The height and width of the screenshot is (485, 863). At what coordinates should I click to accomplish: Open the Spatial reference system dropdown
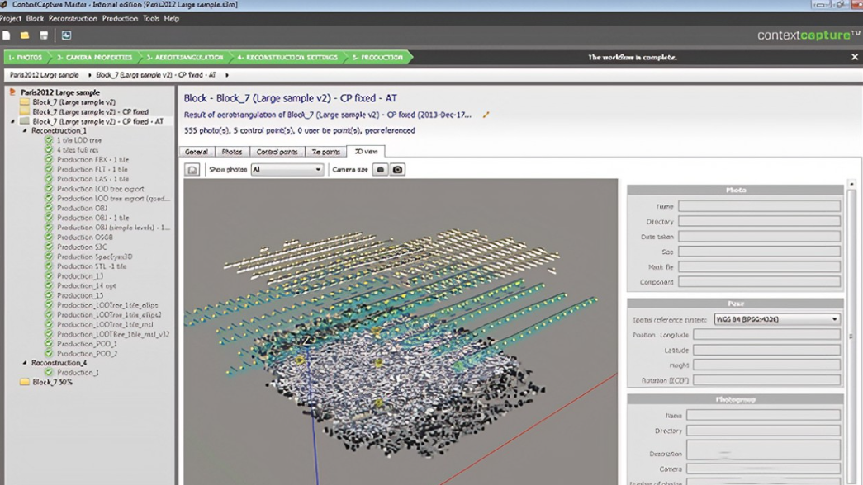point(776,319)
